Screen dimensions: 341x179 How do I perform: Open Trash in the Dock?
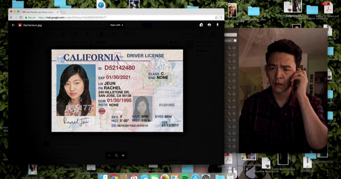(230, 177)
